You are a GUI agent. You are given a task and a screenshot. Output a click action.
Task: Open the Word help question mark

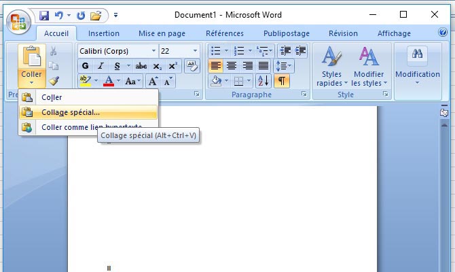[443, 32]
